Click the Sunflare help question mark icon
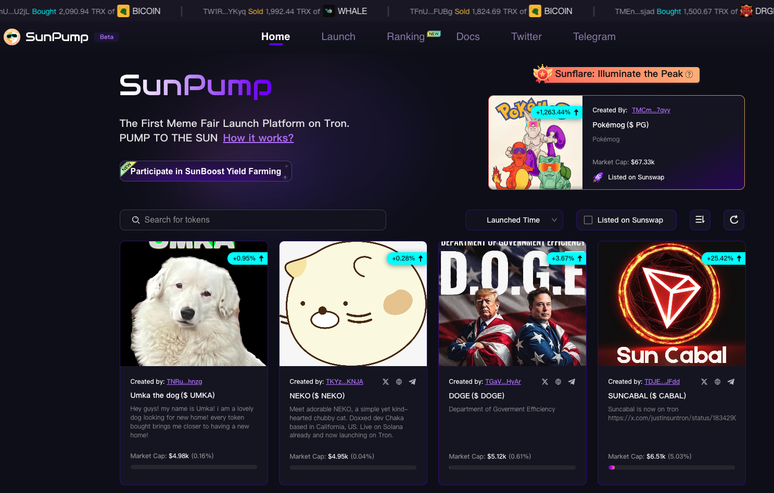Image resolution: width=774 pixels, height=493 pixels. [689, 74]
